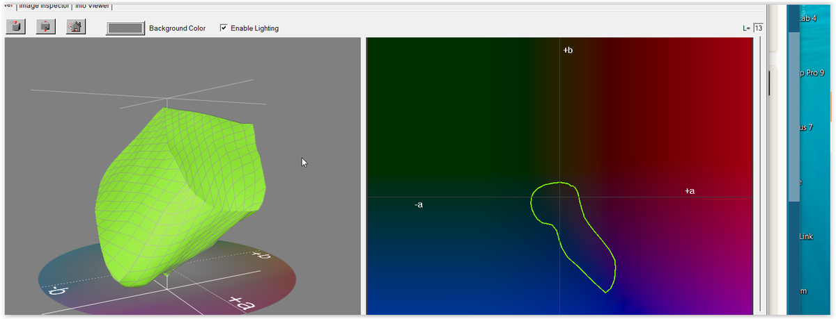Select the desktop shortcut ending in Pro 9

coord(811,73)
